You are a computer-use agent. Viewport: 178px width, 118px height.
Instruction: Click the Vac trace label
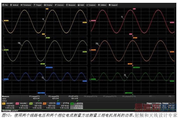point(19,43)
